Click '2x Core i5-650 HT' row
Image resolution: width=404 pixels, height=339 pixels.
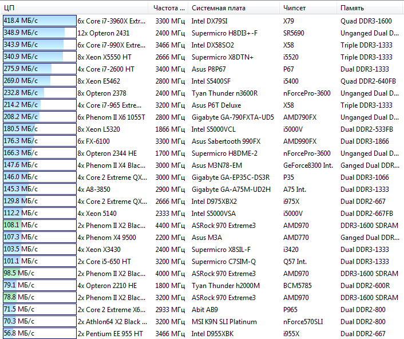[x=104, y=262]
